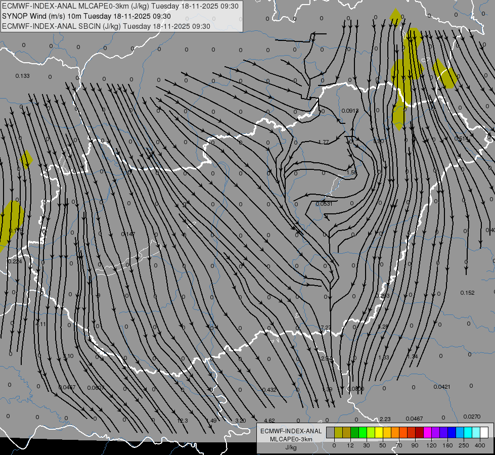Choose the pure blue legend swatch
Viewport: 495px width, 455px height.
452,432
